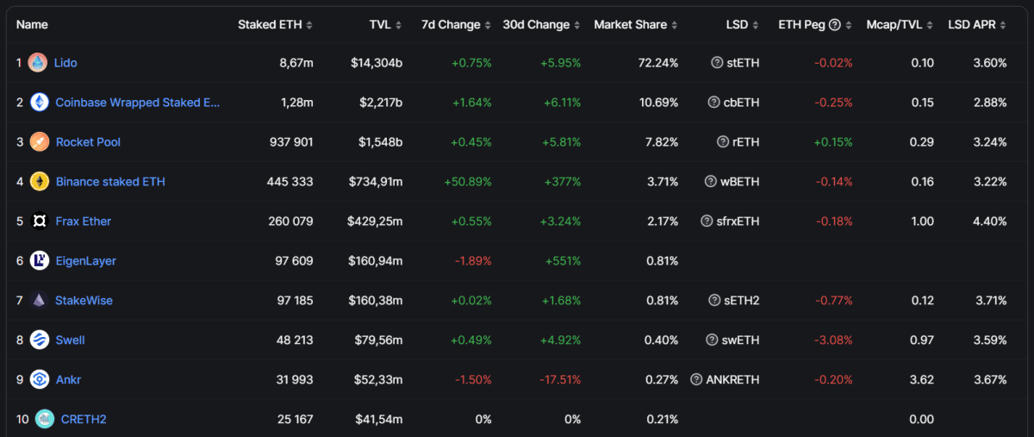The image size is (1034, 437).
Task: Click the ETH Peg header help icon
Action: pos(834,25)
